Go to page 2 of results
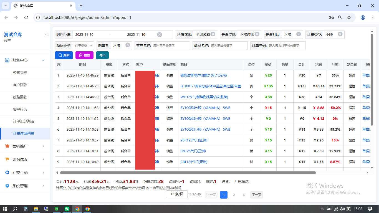The height and width of the screenshot is (213, 379). (x=234, y=195)
